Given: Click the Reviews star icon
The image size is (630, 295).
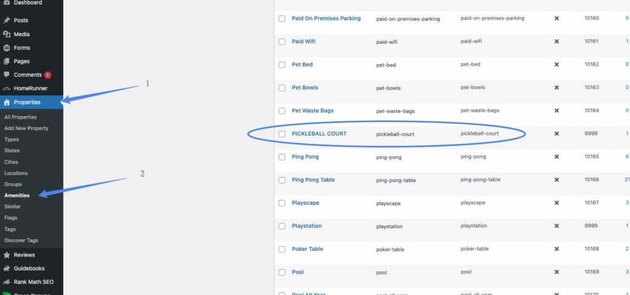Looking at the screenshot, I should point(7,255).
